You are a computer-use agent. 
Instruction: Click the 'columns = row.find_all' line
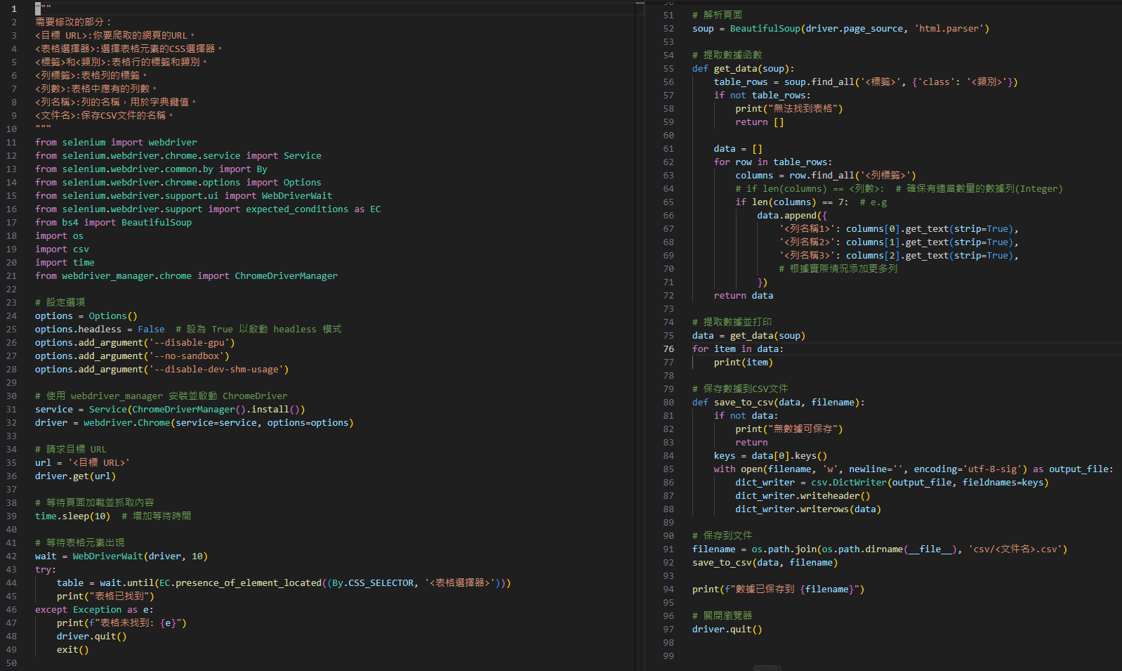click(x=826, y=175)
